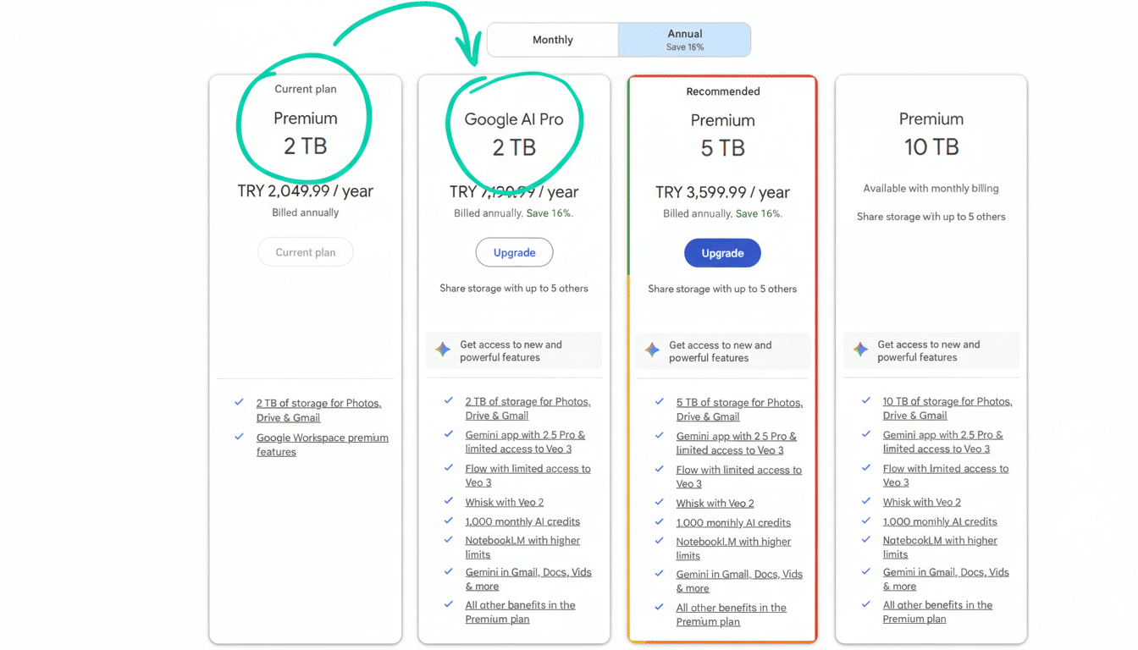Click the Gemini sparkle icon in Premium 5 TB column
The image size is (1138, 650).
coord(651,350)
